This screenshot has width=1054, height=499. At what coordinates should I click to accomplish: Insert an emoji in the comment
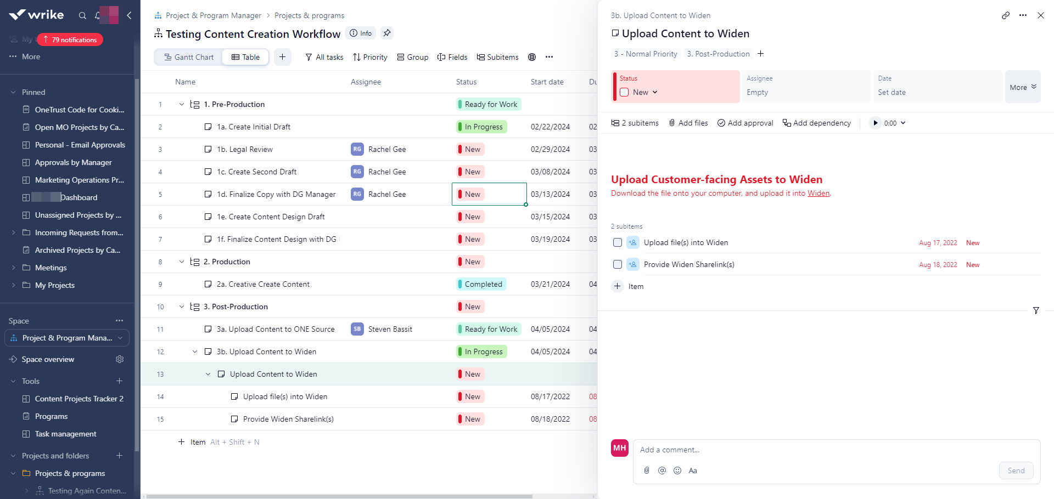click(677, 470)
